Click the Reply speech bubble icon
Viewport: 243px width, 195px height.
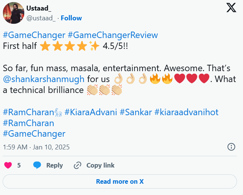37,165
